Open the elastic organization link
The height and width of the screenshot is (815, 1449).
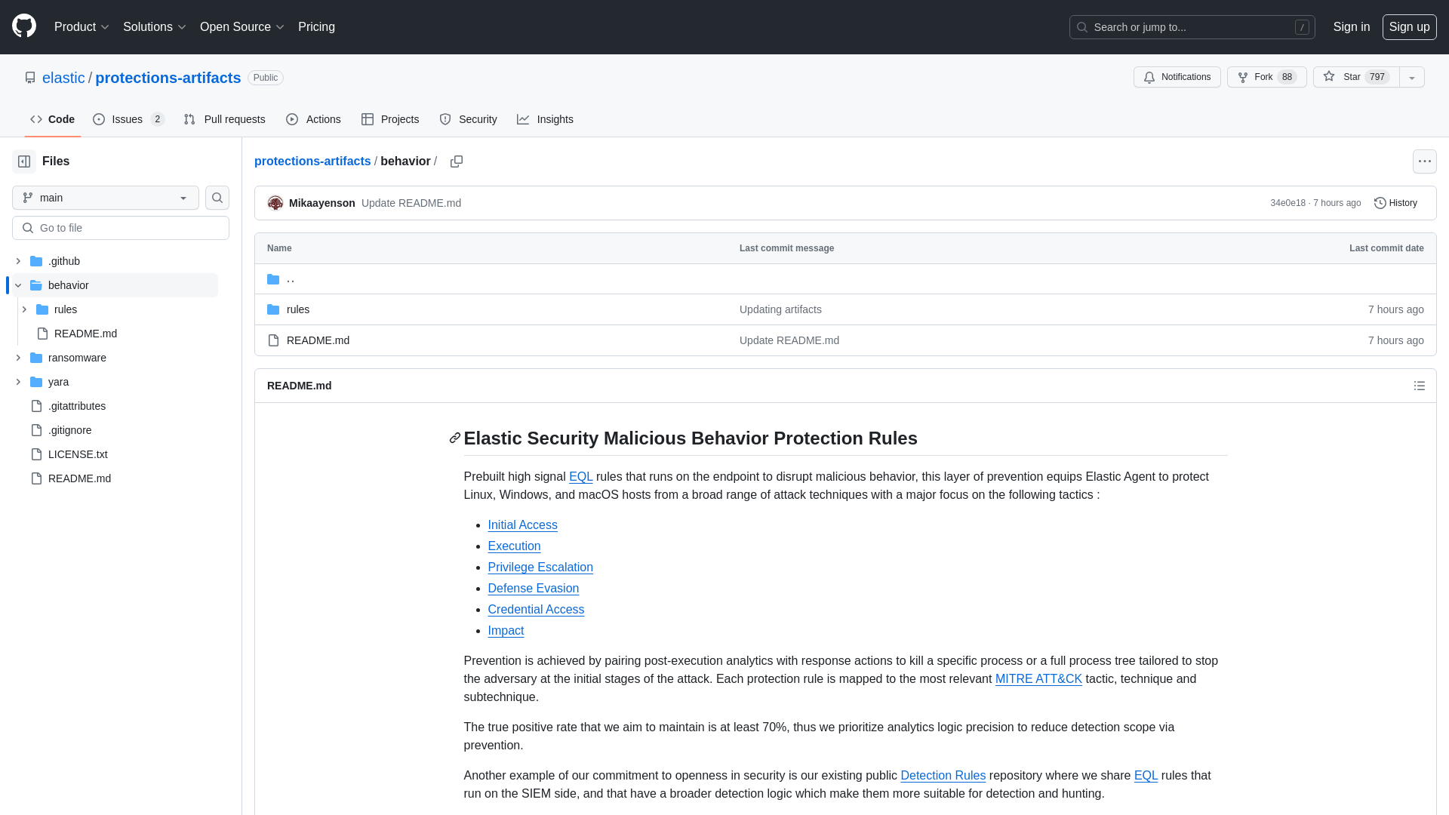63,78
